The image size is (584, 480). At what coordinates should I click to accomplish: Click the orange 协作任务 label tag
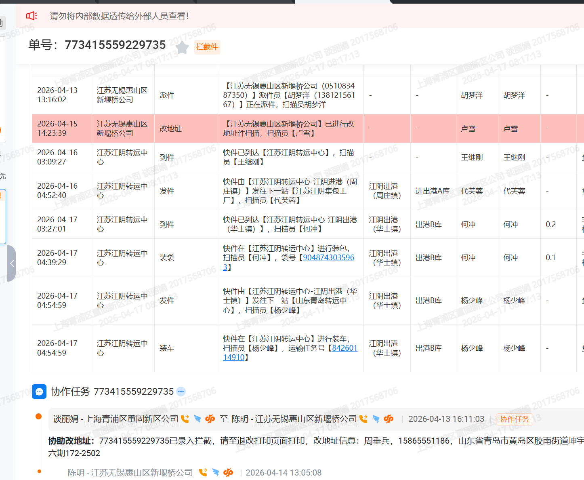pos(514,419)
